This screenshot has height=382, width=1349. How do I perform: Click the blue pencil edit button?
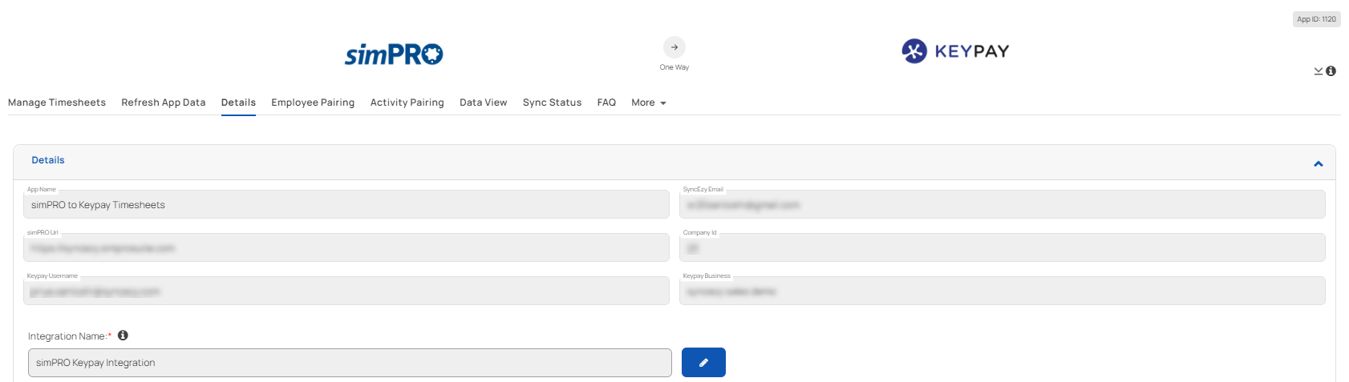pyautogui.click(x=703, y=362)
